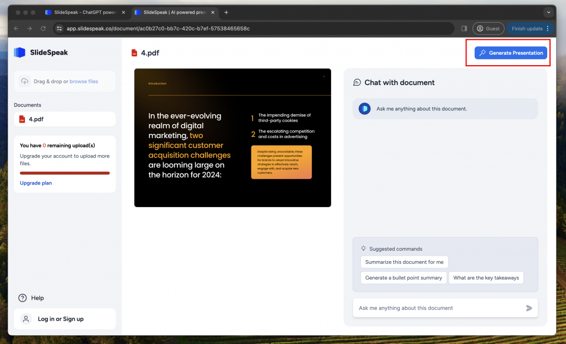This screenshot has width=566, height=344.
Task: Close the SlideSpeak - ChatGPT tab
Action: coord(123,12)
